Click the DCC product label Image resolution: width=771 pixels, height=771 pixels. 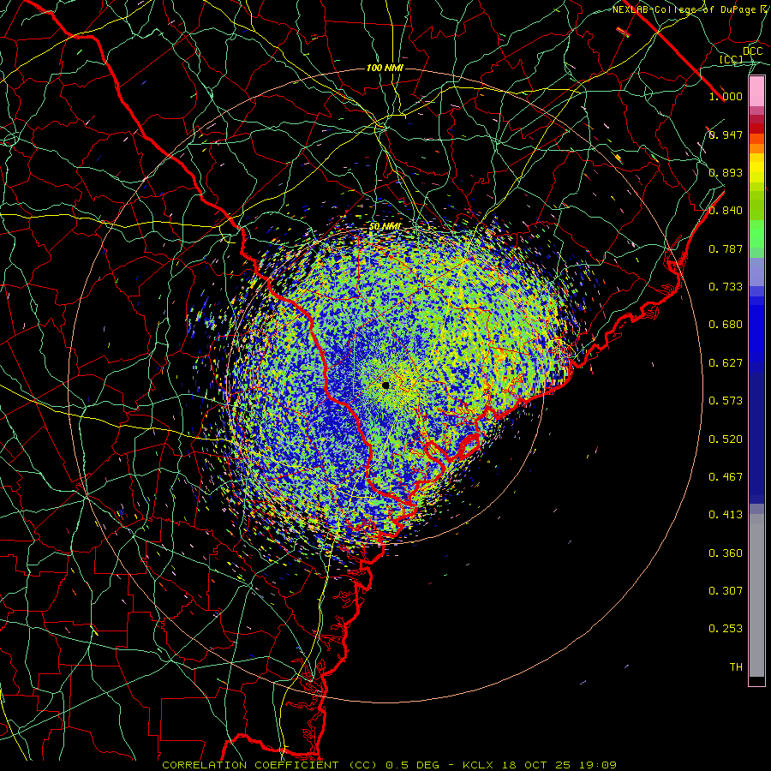pyautogui.click(x=753, y=51)
